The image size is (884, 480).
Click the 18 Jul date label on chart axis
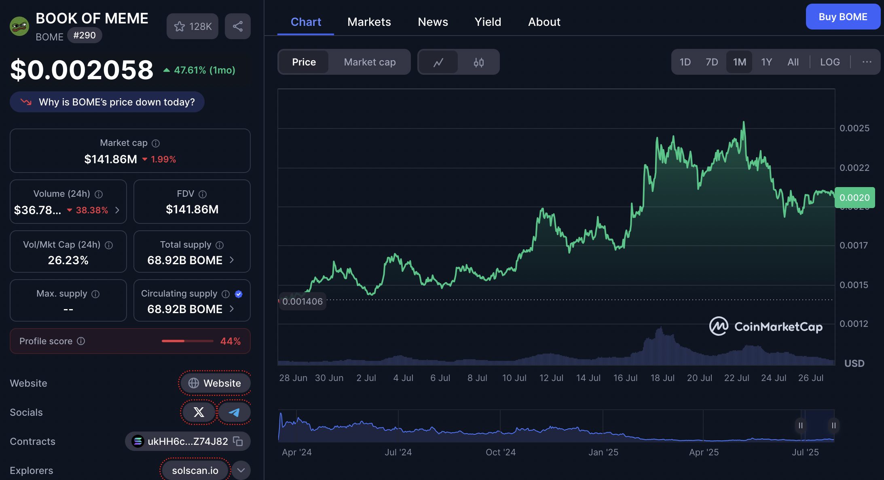point(662,378)
